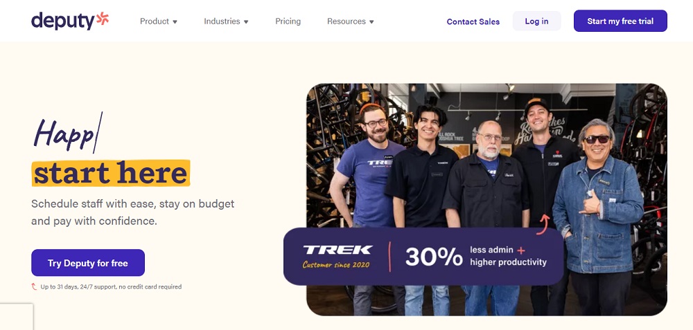Open the Pricing page from navigation
Viewport: 693px width, 330px height.
[288, 21]
